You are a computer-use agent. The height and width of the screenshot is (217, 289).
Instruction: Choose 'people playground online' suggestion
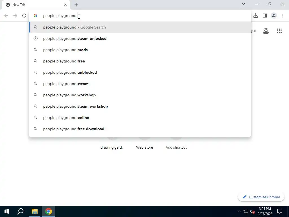coord(140,118)
